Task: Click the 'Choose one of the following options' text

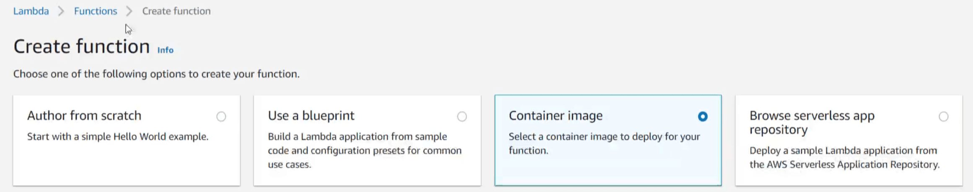Action: [156, 74]
